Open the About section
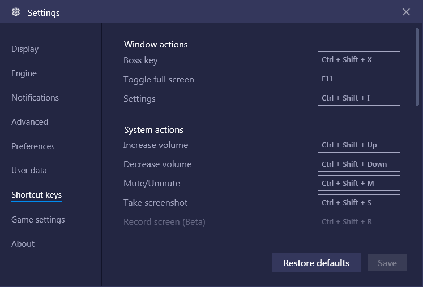 23,244
